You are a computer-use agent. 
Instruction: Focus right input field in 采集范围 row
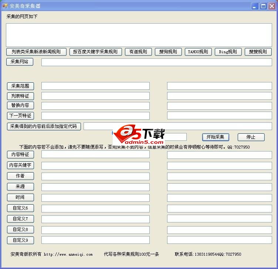(x=219, y=86)
